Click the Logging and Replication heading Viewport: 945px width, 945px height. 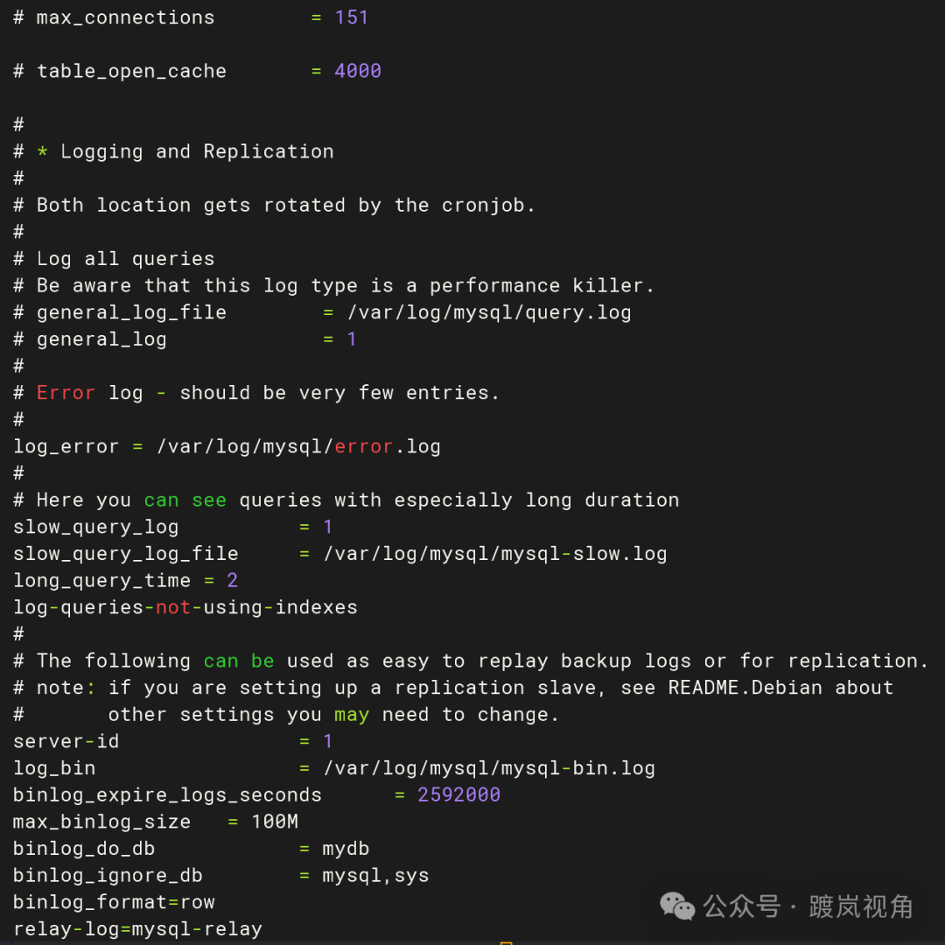tap(197, 151)
